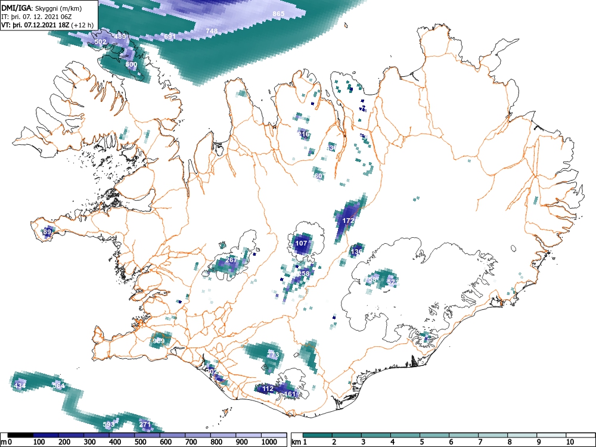Click the 969 value label near Reykjanes

[x=159, y=340]
